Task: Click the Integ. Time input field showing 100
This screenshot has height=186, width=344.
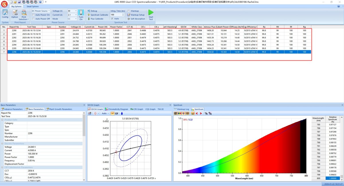Action: point(116,15)
